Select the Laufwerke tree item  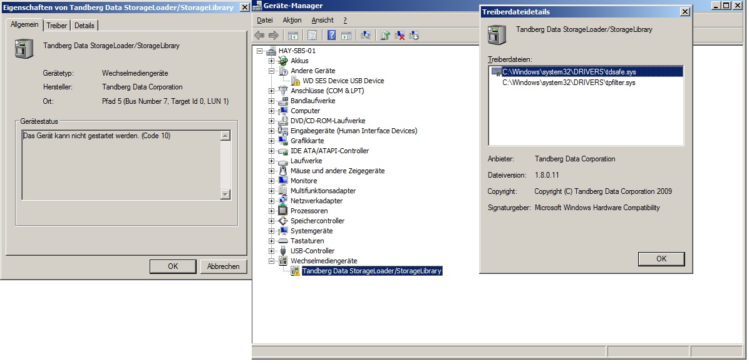(x=306, y=161)
